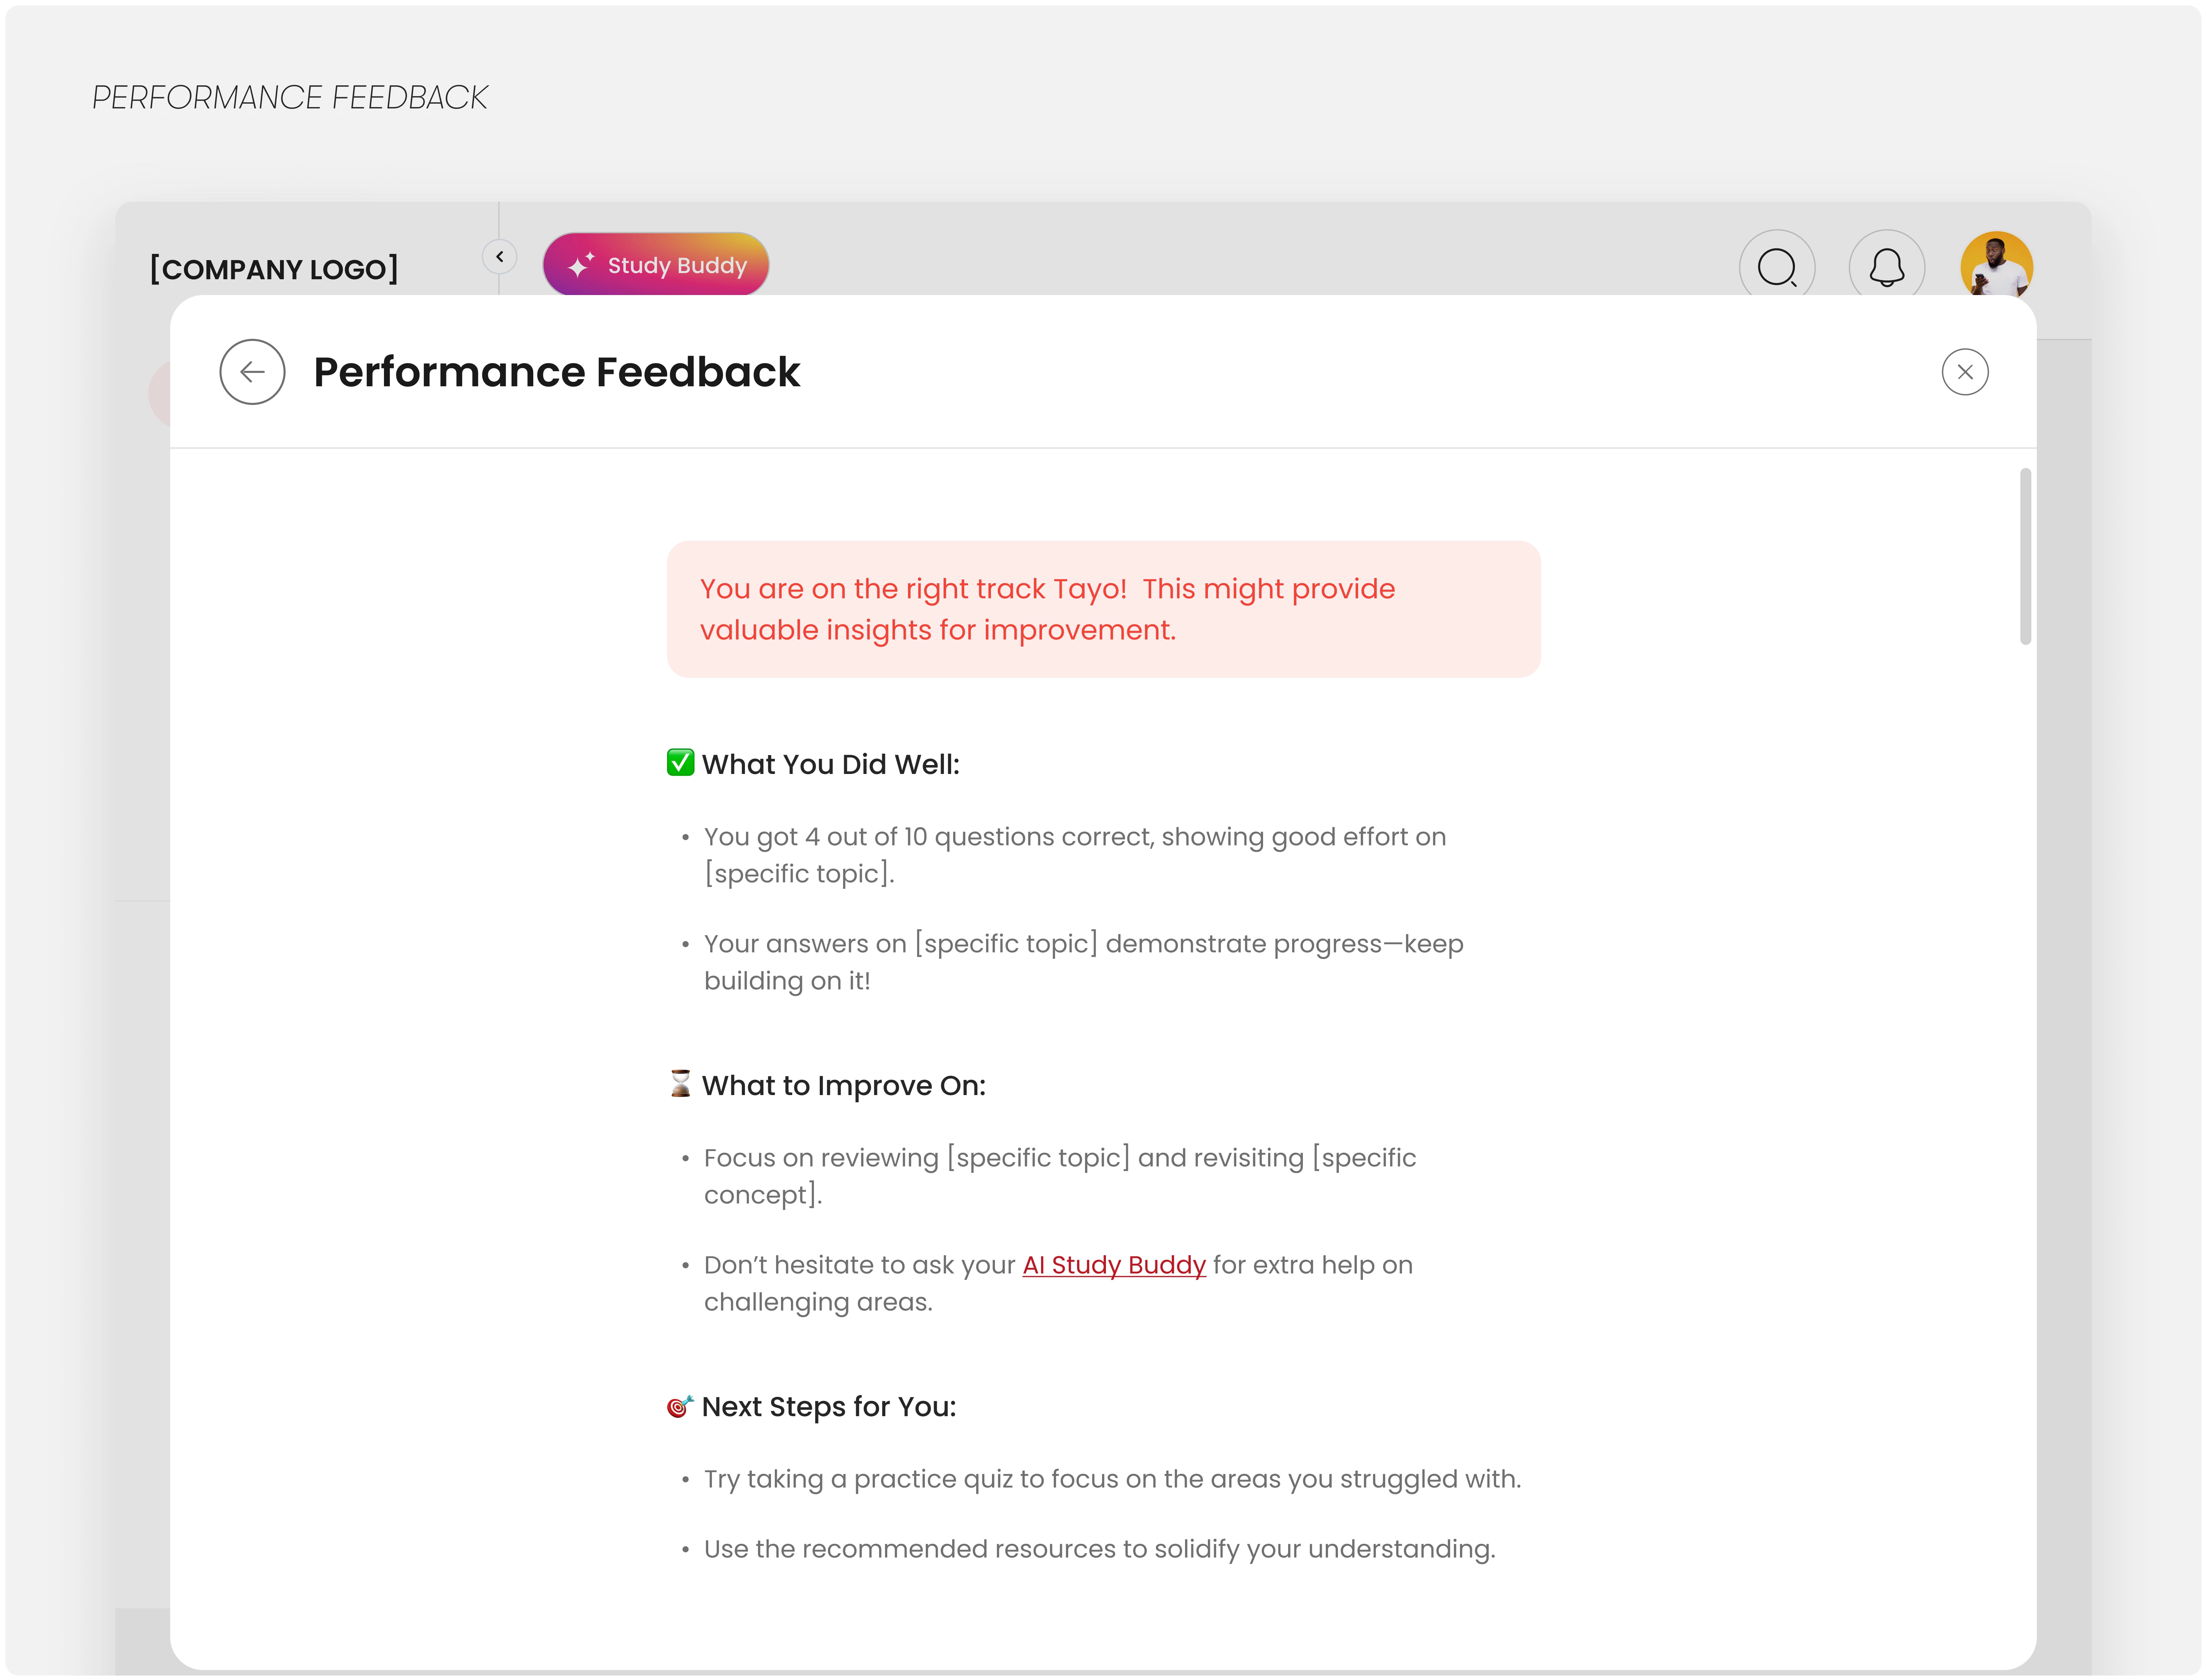Click the Performance Feedback heading
This screenshot has width=2206, height=1680.
556,371
